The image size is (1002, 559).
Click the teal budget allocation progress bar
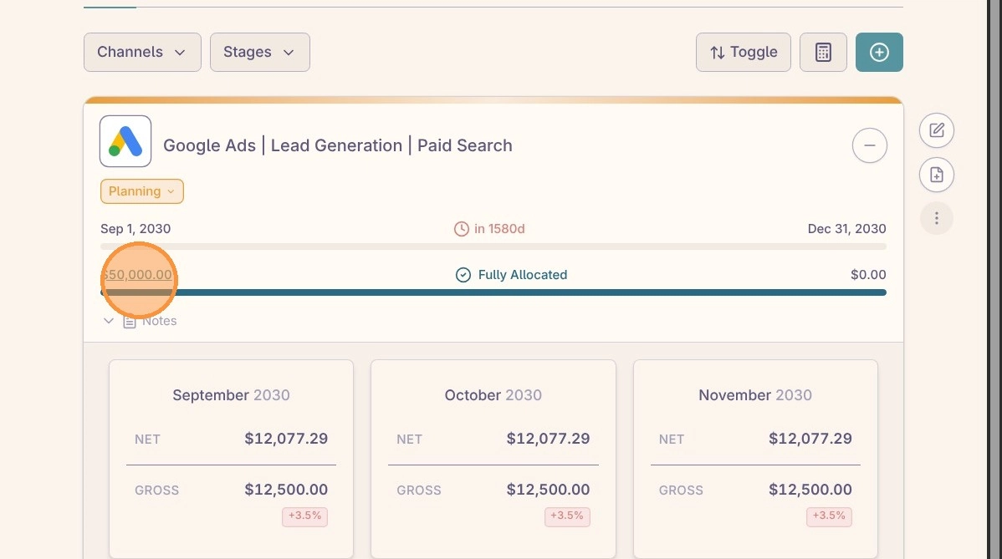pos(493,293)
